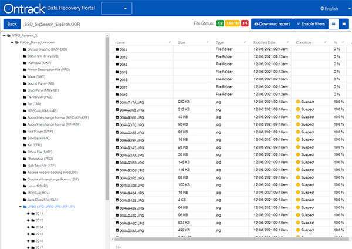Click the Lotus 123 folder icon
The image size is (352, 249).
pyautogui.click(x=25, y=186)
